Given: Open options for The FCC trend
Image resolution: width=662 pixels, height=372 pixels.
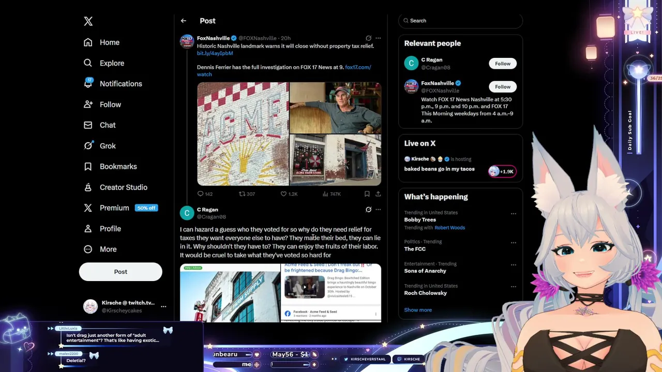Looking at the screenshot, I should click(x=514, y=242).
